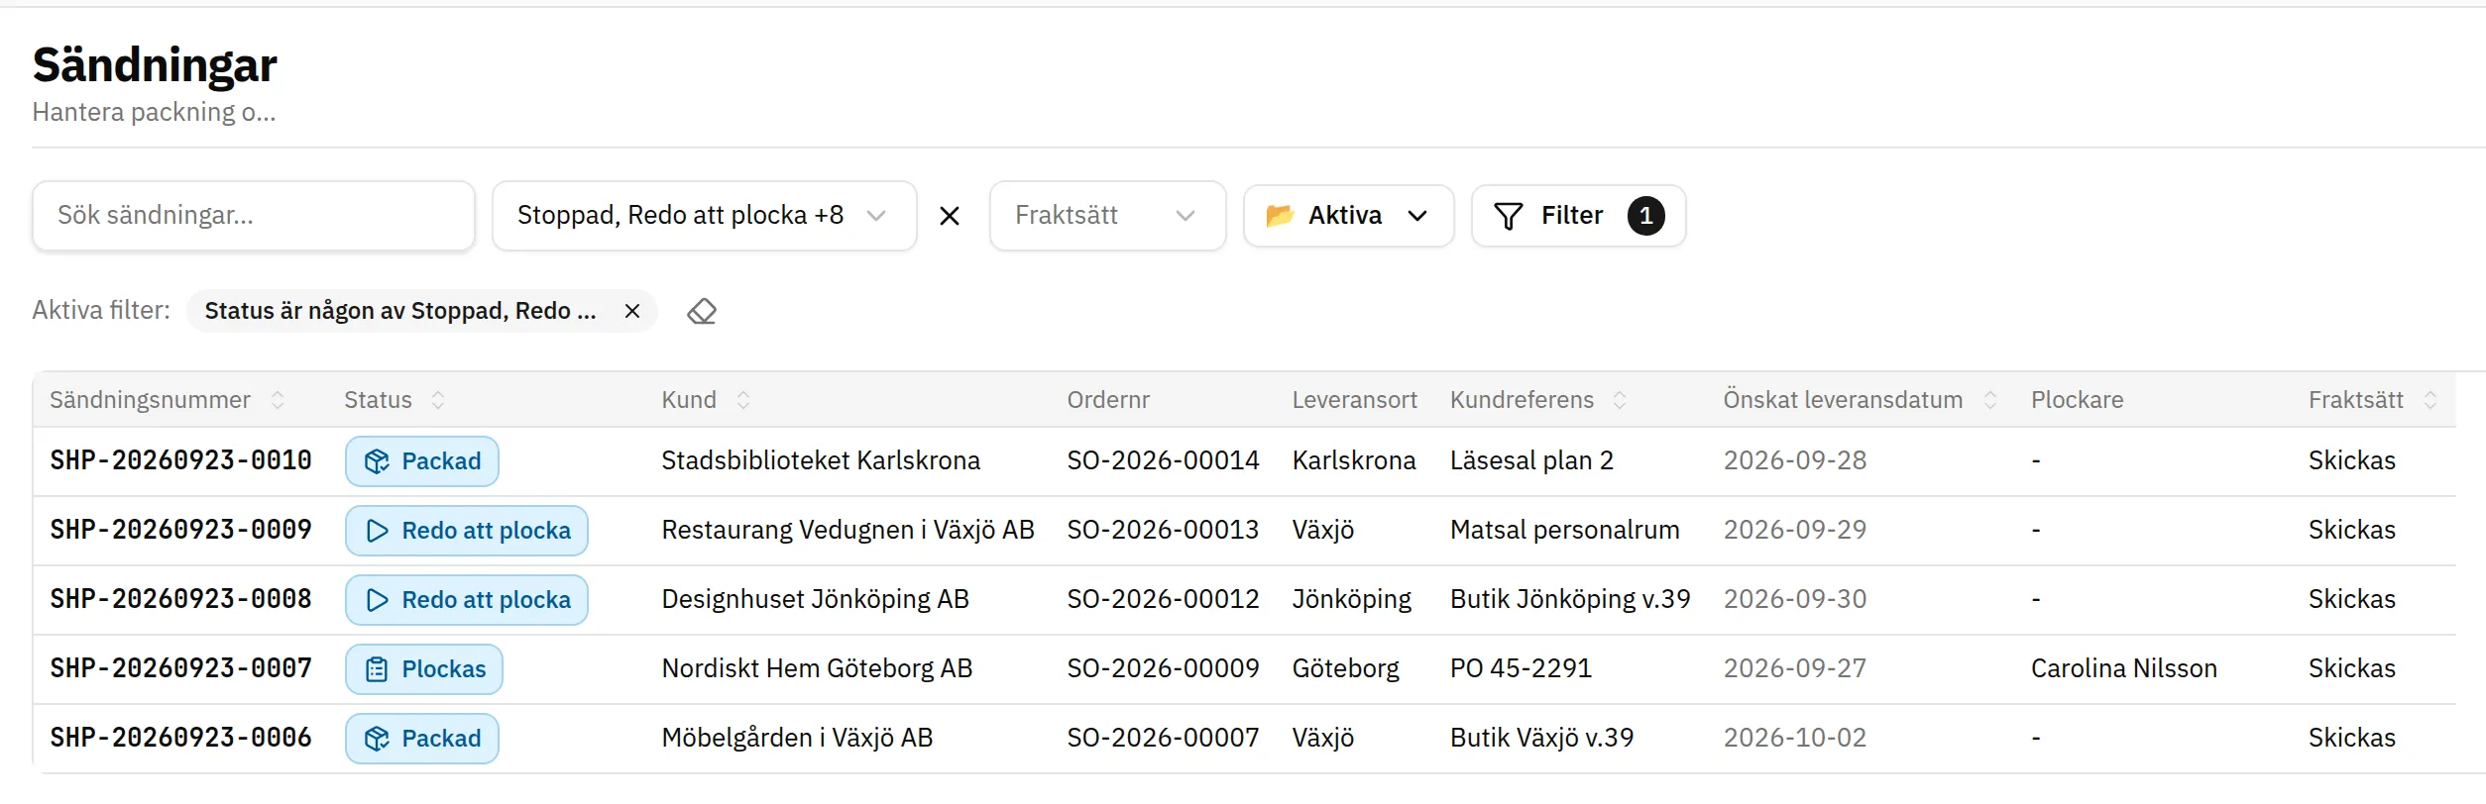Click delivery date 2026-10-02
The image size is (2486, 804).
1795,738
